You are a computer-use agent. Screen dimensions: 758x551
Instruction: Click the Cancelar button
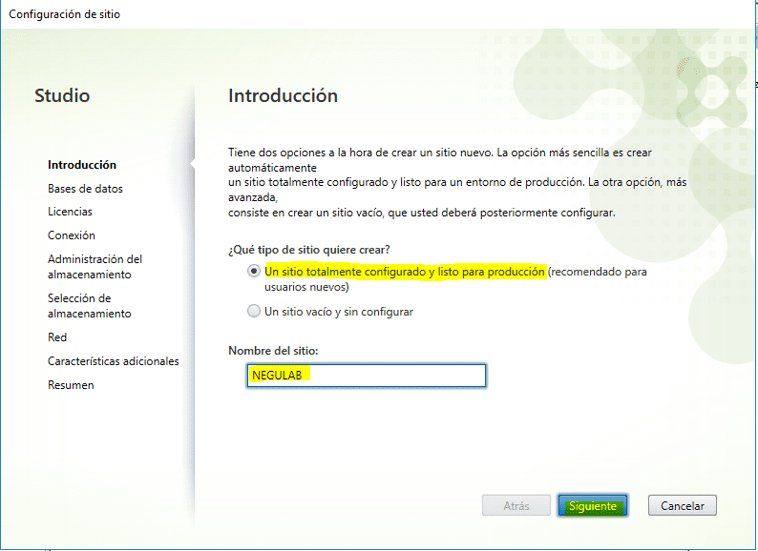682,505
